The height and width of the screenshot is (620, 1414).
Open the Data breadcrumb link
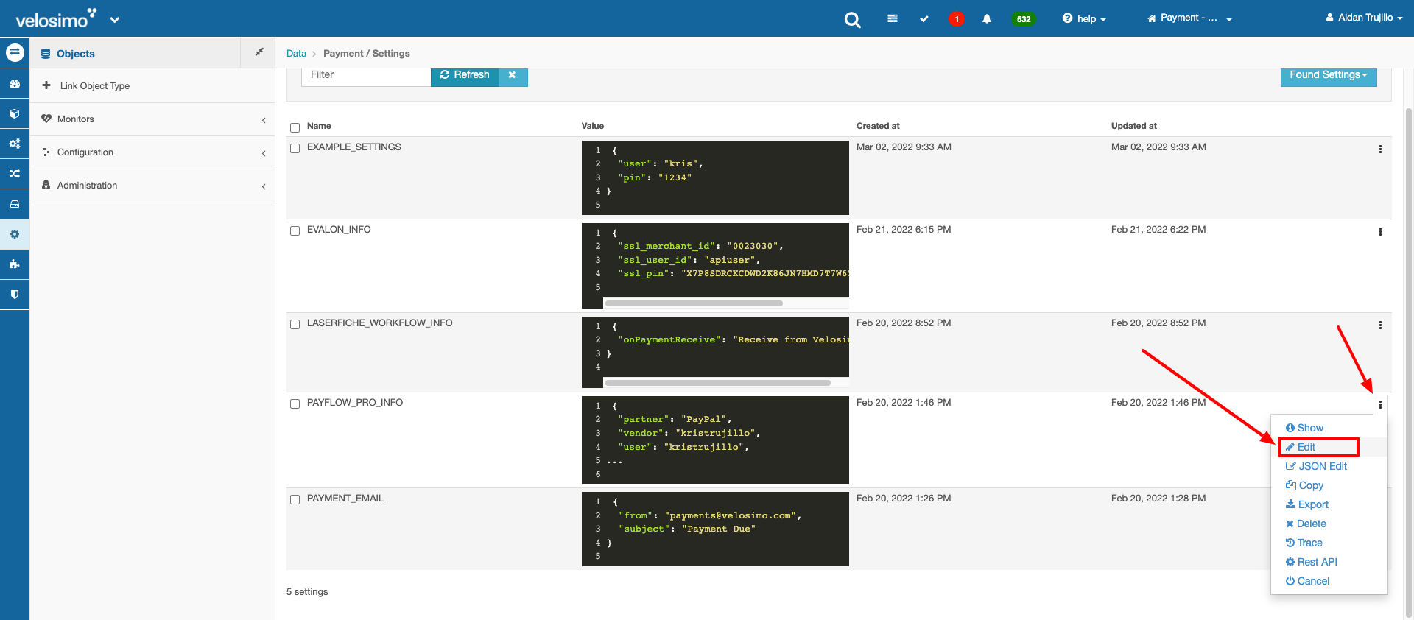pyautogui.click(x=296, y=54)
